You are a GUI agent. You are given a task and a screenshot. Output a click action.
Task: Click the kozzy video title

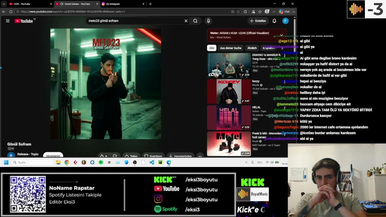tap(256, 81)
